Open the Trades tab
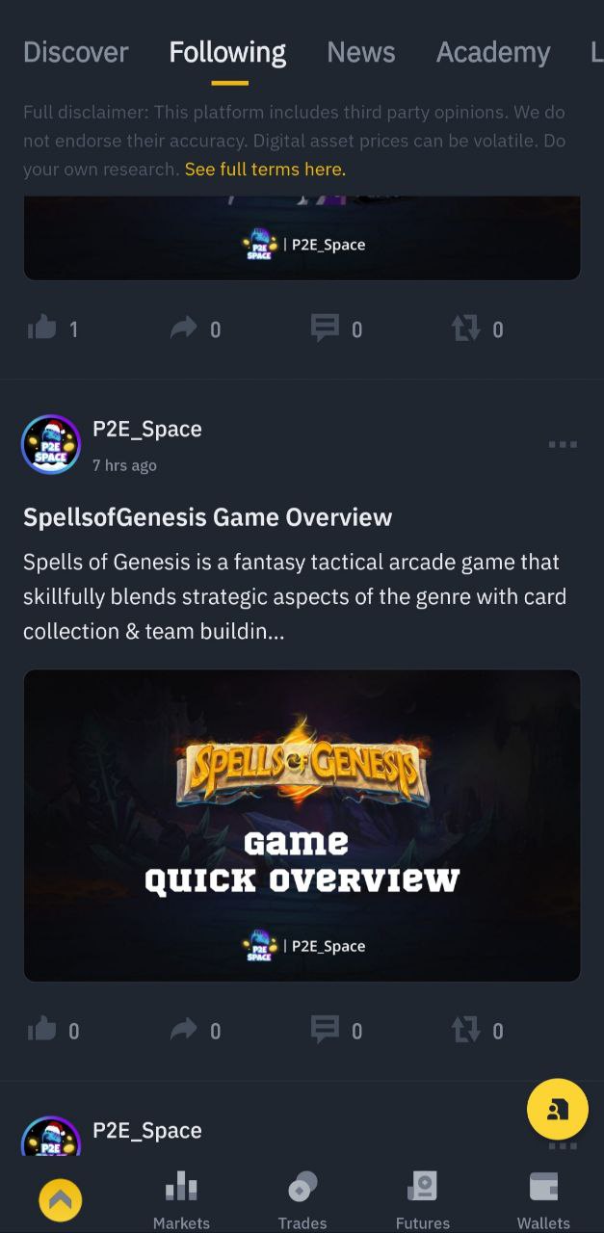 302,1200
